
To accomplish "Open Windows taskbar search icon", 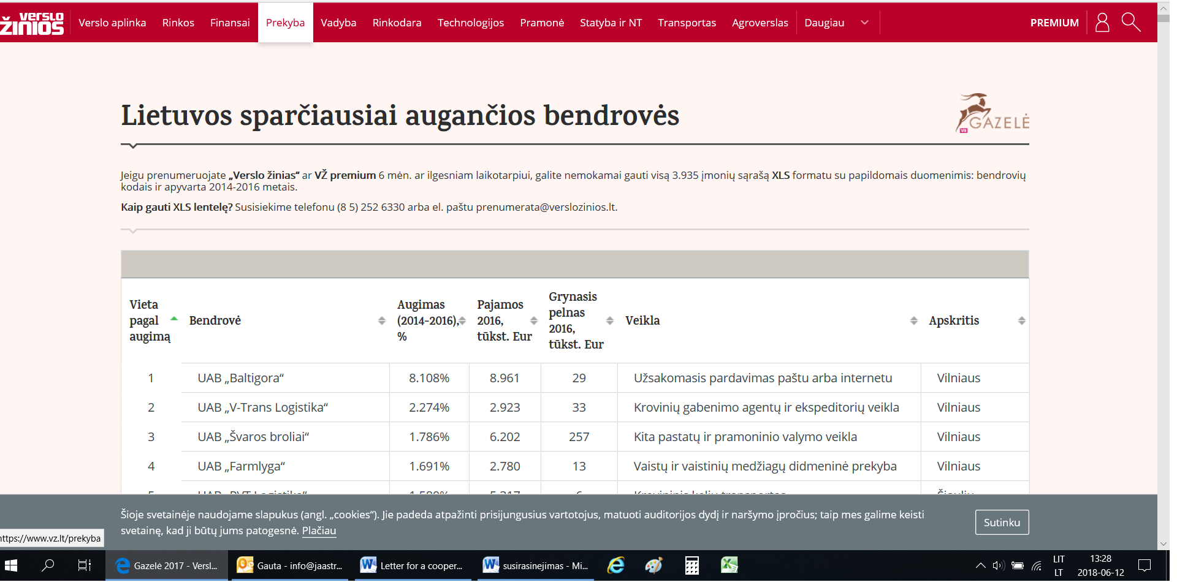I will tap(48, 565).
